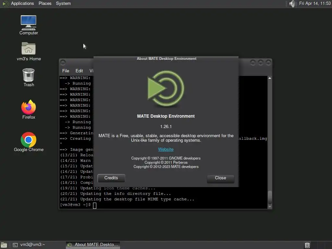332x249 pixels.
Task: Click 'Copyright © 2012-2023 MATE developers' line
Action: pyautogui.click(x=166, y=167)
